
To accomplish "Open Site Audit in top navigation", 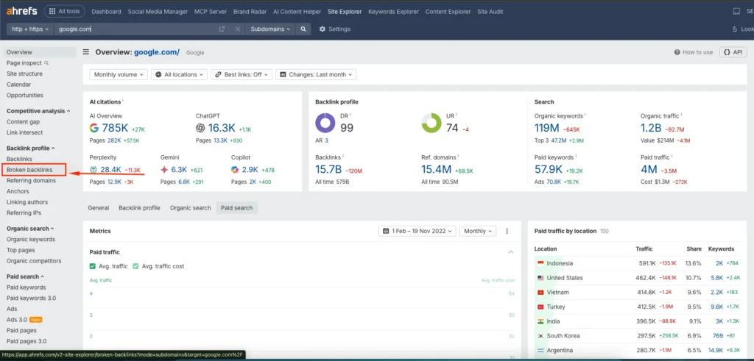I will 490,12.
